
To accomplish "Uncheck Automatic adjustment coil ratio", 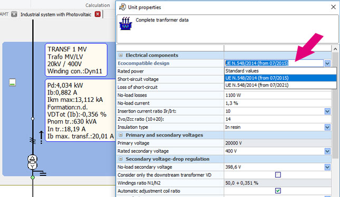I will tap(278, 191).
